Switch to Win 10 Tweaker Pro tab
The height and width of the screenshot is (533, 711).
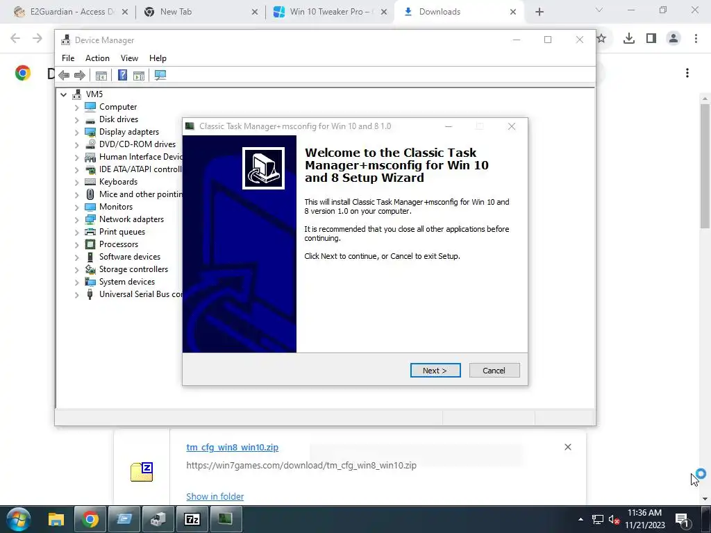[330, 12]
